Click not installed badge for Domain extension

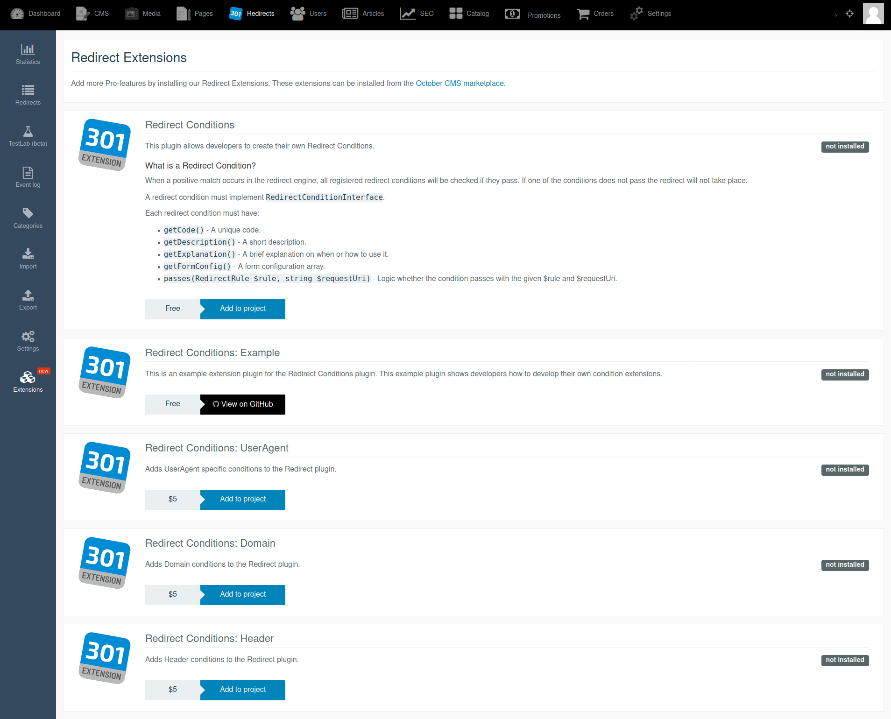pos(845,565)
